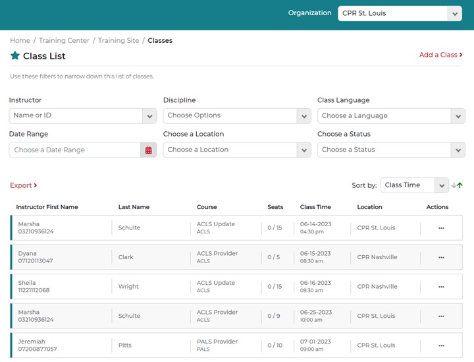Select instructor ID 07120113047
Viewport: 474px width, 362px height.
pos(36,261)
